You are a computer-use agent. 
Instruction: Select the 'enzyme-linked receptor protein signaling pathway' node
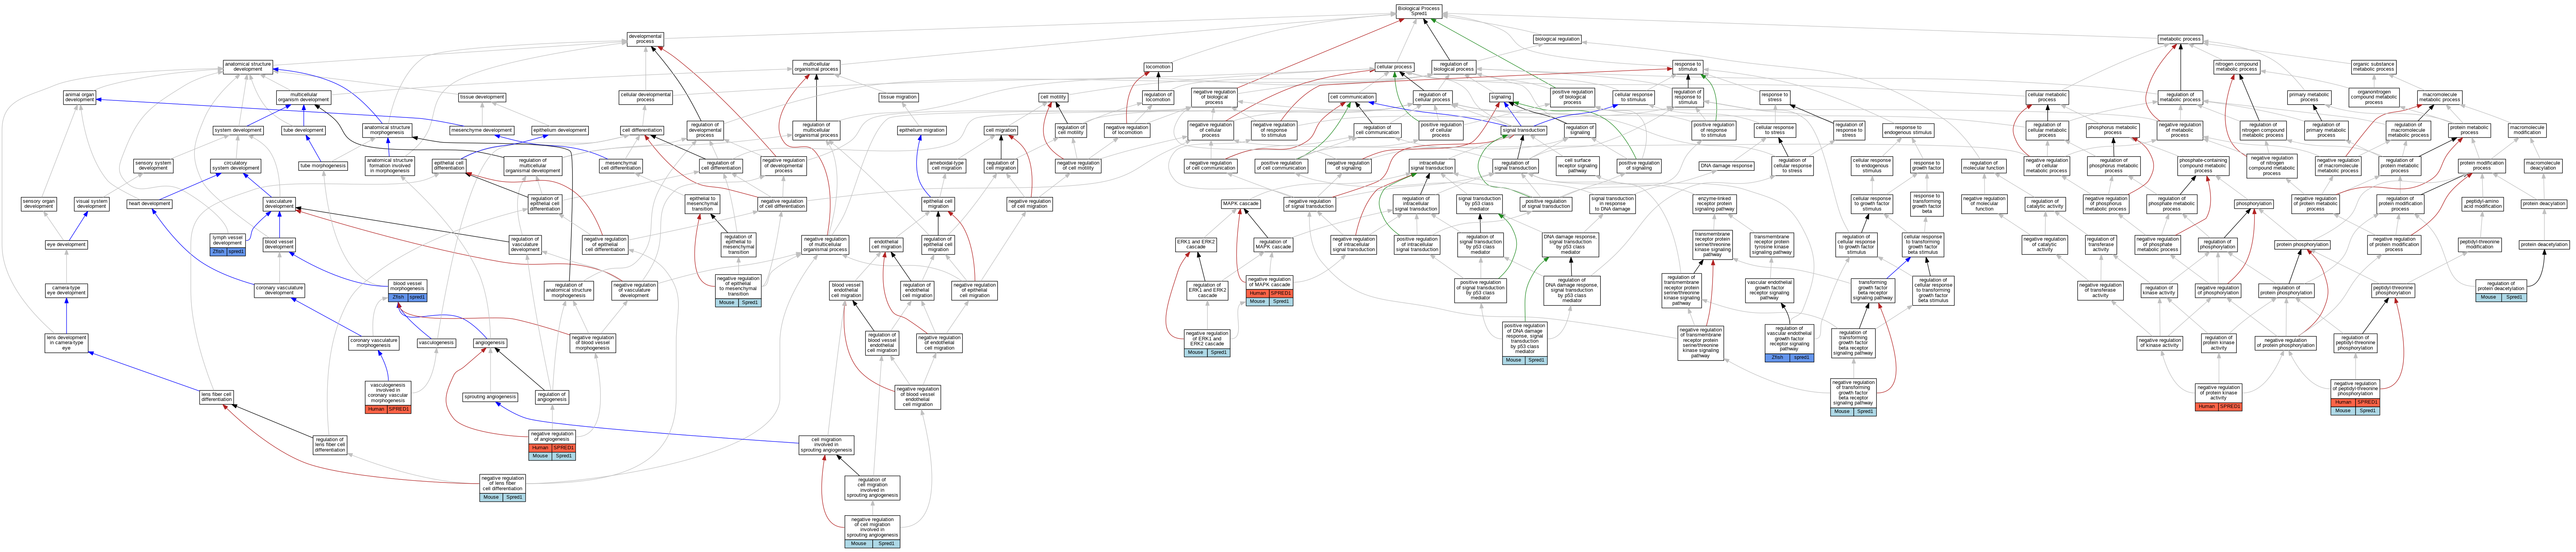pyautogui.click(x=1714, y=204)
